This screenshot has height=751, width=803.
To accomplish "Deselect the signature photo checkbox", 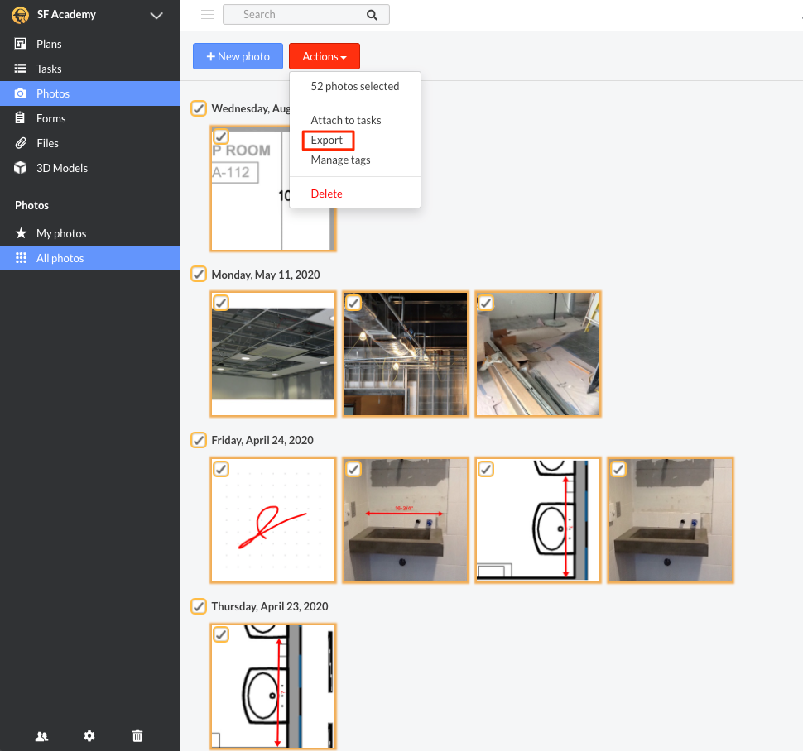I will [x=221, y=469].
